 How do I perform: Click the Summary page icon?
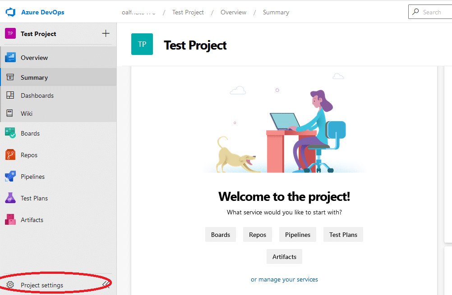[10, 77]
